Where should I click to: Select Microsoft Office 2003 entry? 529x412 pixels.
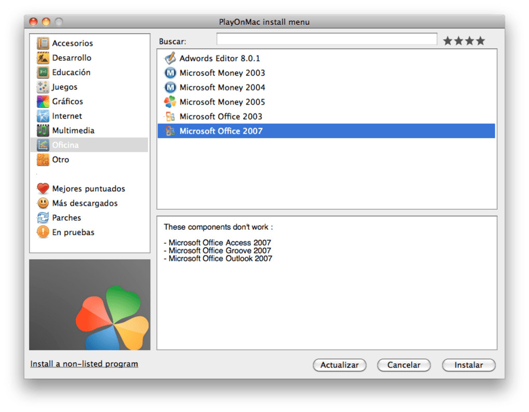pos(327,116)
